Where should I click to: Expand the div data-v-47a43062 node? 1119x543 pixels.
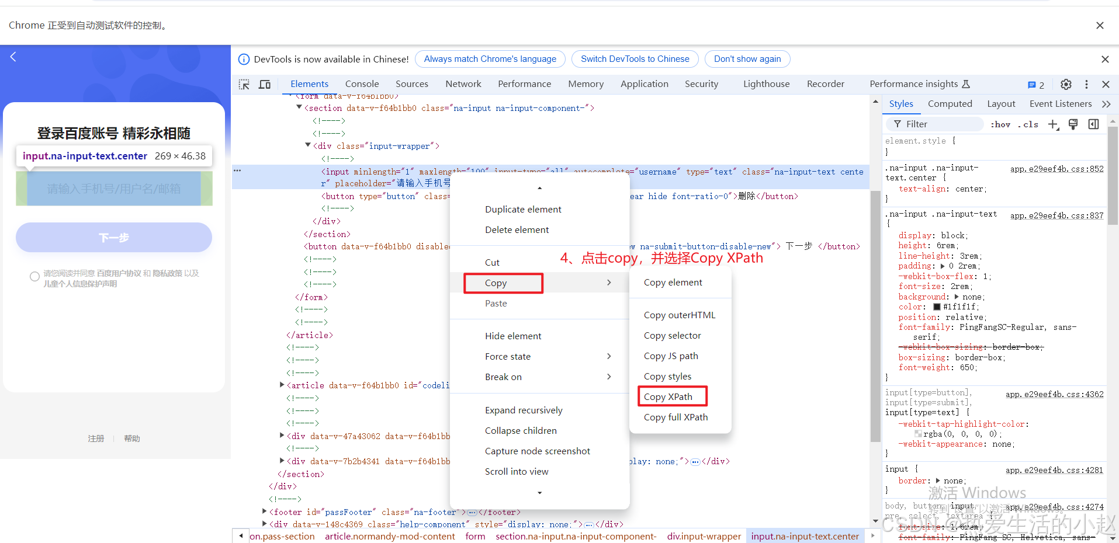282,436
